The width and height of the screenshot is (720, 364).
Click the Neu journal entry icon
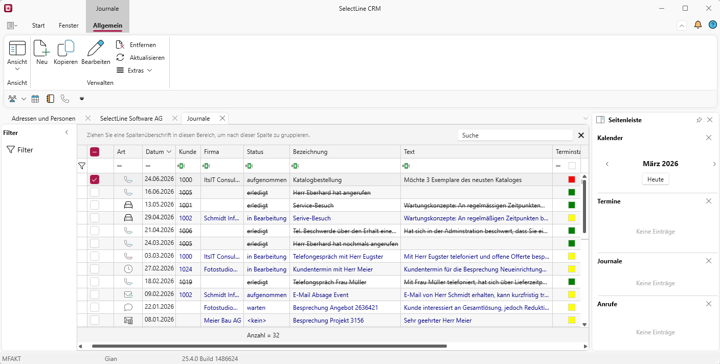point(41,49)
